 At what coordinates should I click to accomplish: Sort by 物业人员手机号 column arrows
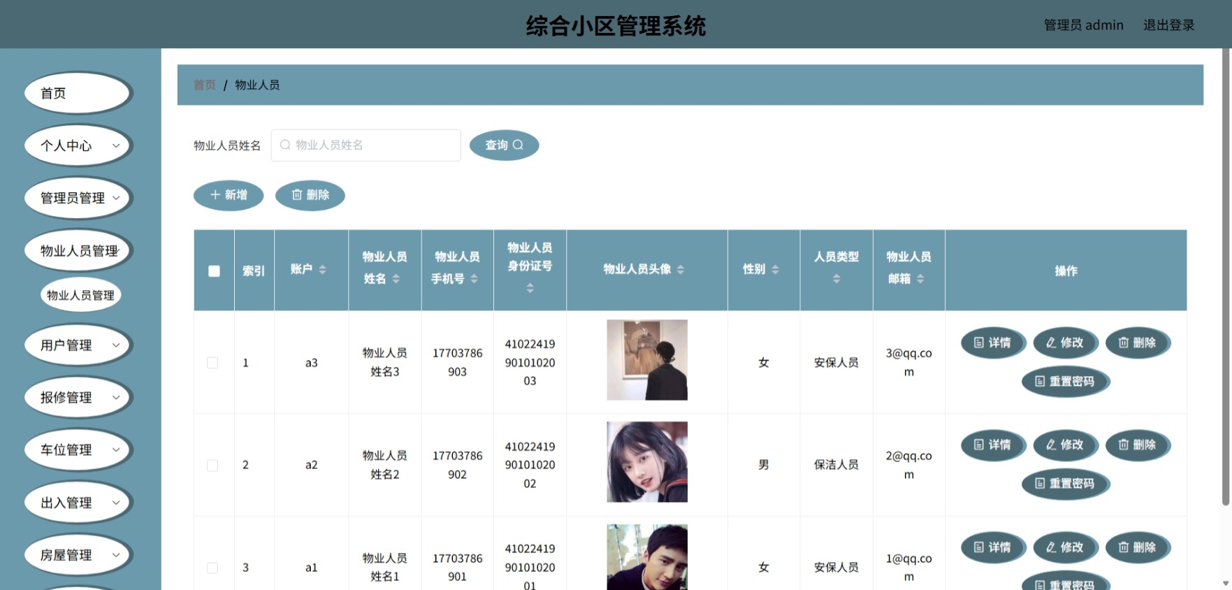click(474, 279)
